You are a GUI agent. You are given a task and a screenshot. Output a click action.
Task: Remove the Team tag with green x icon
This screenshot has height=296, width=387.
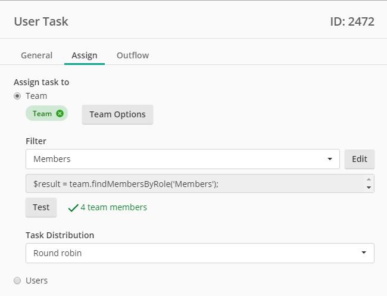[60, 114]
